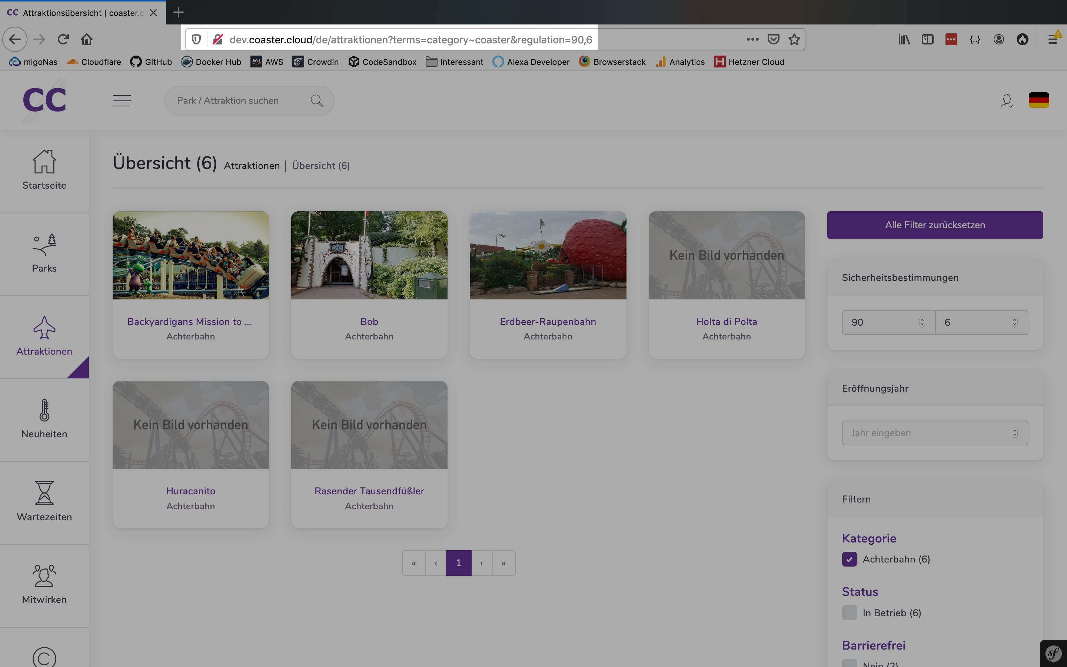The width and height of the screenshot is (1067, 667).
Task: Click the Backyardigans coaster thumbnail image
Action: coord(190,255)
